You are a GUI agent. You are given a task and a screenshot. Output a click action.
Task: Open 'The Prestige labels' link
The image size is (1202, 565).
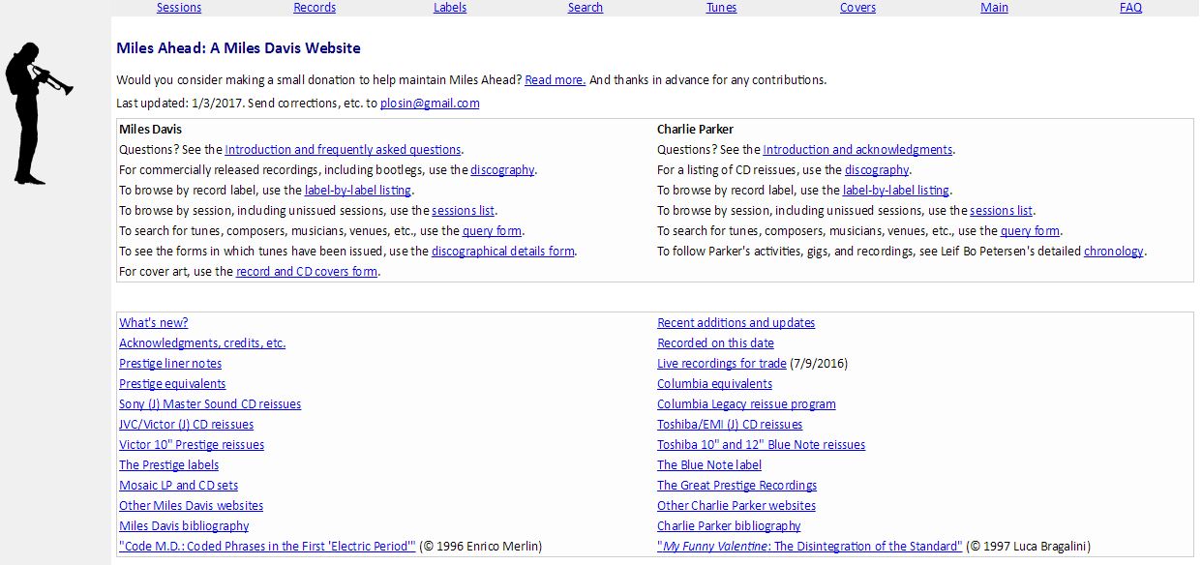pyautogui.click(x=168, y=465)
